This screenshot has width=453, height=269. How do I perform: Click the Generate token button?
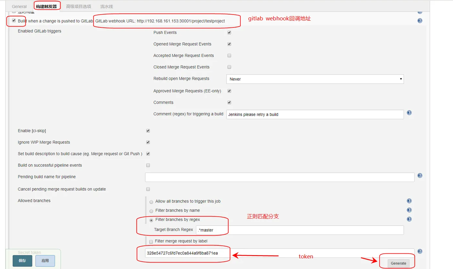pyautogui.click(x=398, y=263)
